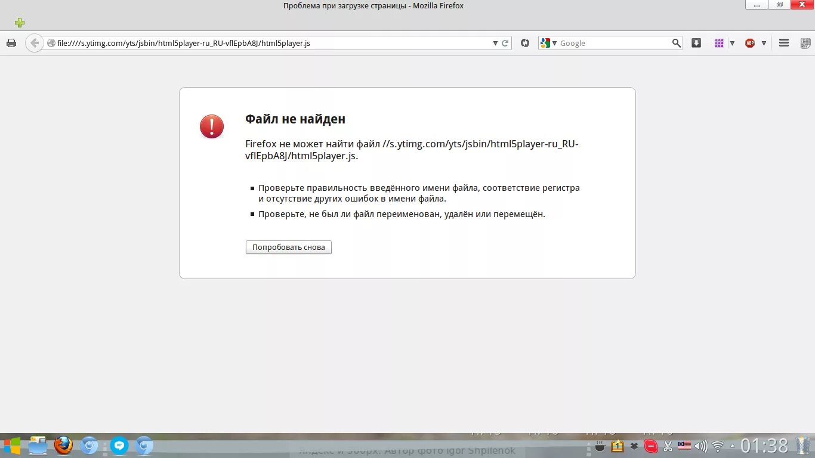Click the 01:38 clock
This screenshot has width=815, height=458.
click(x=764, y=445)
